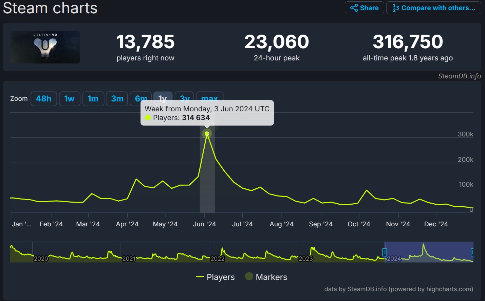This screenshot has width=485, height=301.
Task: Click the Compare ranking numbers icon
Action: coord(396,8)
